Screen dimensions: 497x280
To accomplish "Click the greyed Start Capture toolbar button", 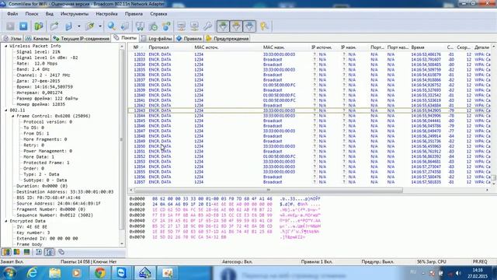I will click(x=10, y=26).
